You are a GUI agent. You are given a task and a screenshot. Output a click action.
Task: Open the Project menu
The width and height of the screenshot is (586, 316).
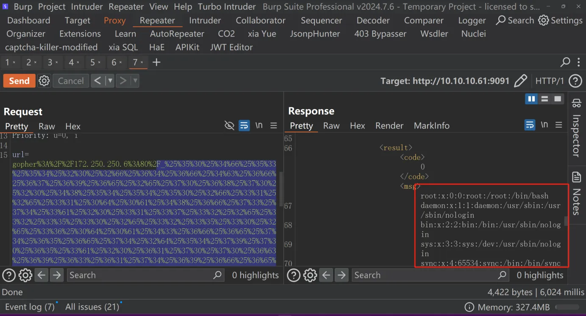click(x=52, y=7)
